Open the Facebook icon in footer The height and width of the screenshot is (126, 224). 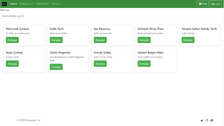coord(212,120)
